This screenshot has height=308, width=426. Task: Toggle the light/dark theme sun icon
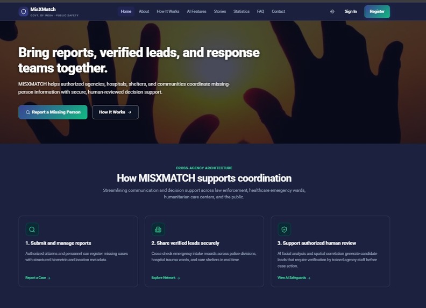click(x=332, y=11)
